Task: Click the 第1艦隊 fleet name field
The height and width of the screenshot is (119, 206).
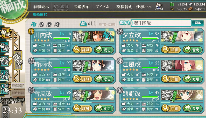Action: pyautogui.click(x=161, y=23)
